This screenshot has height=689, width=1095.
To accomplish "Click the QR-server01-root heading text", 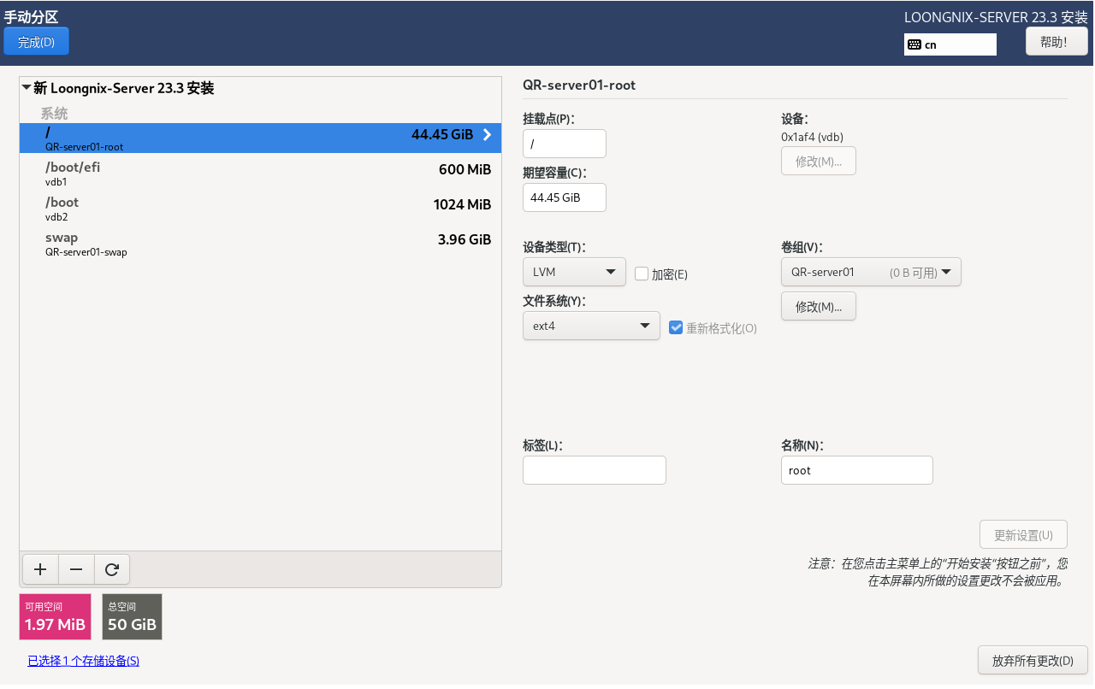I will click(x=579, y=85).
